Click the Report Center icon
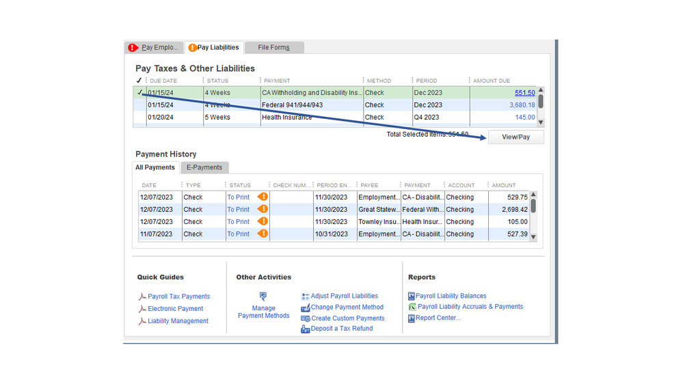This screenshot has height=384, width=683. coord(411,318)
